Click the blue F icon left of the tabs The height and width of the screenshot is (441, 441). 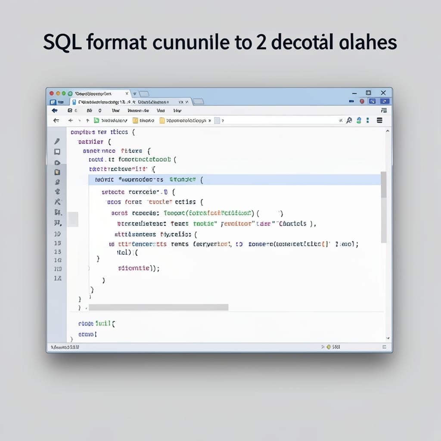click(53, 102)
